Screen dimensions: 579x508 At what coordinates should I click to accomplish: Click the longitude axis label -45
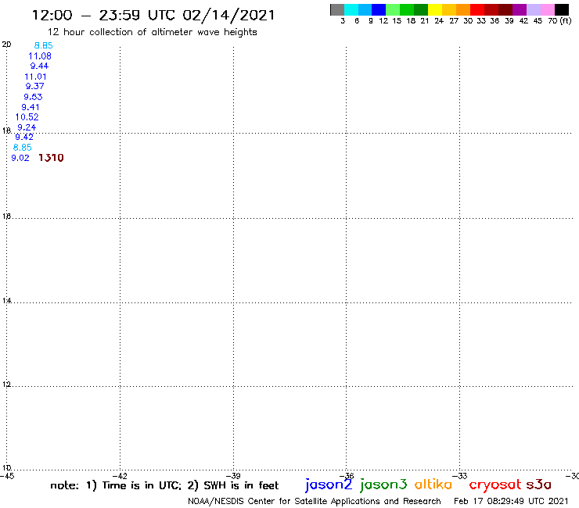(x=7, y=476)
